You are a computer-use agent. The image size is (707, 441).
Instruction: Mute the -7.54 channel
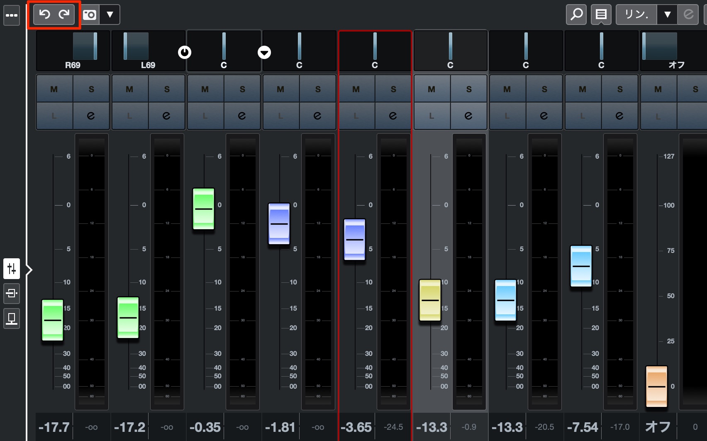pos(583,89)
